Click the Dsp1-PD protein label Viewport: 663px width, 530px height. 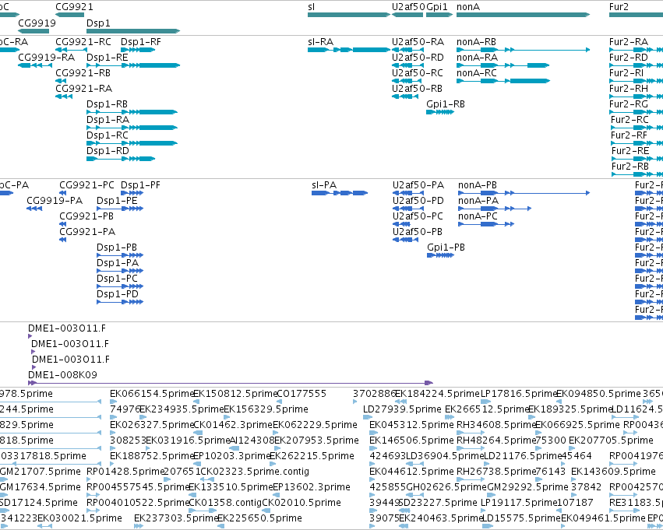[x=118, y=294]
